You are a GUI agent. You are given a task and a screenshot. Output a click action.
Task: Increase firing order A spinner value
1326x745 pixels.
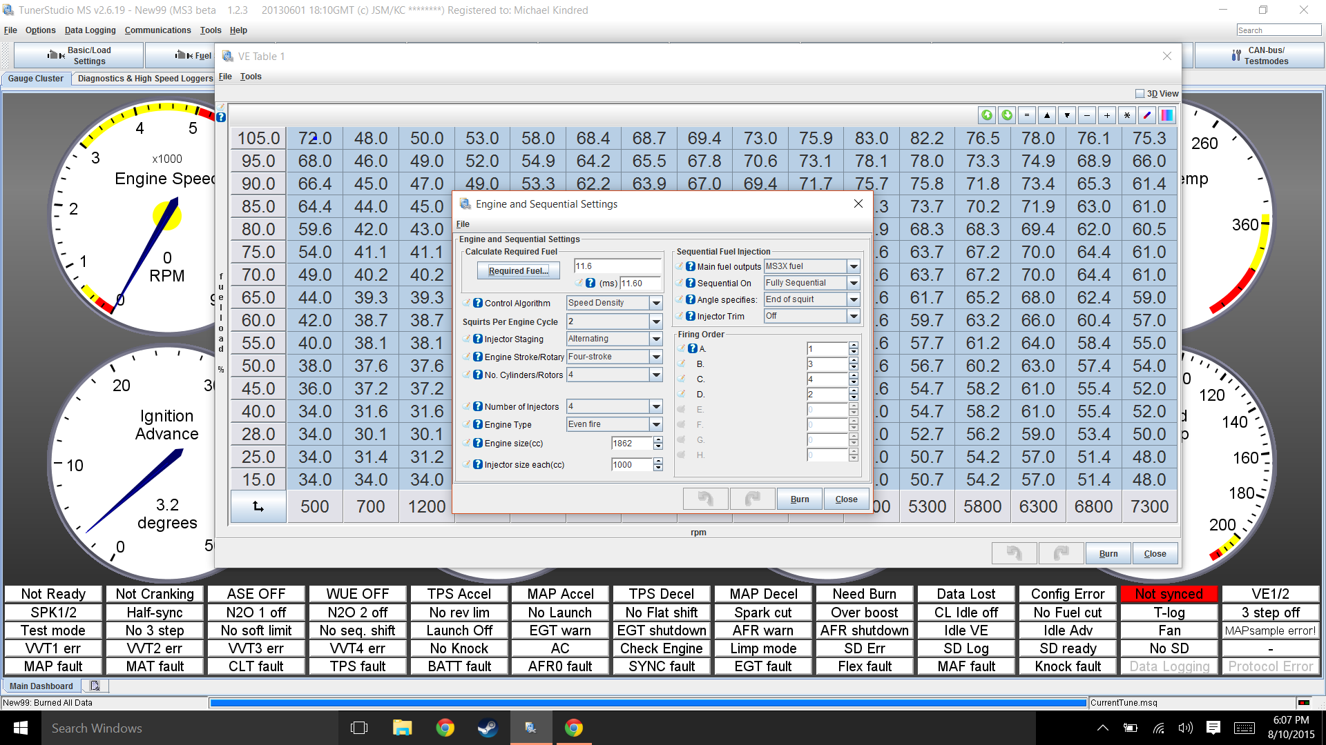854,345
